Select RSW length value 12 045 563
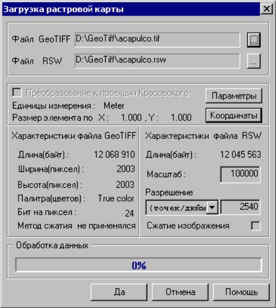The width and height of the screenshot is (276, 308). coord(240,154)
